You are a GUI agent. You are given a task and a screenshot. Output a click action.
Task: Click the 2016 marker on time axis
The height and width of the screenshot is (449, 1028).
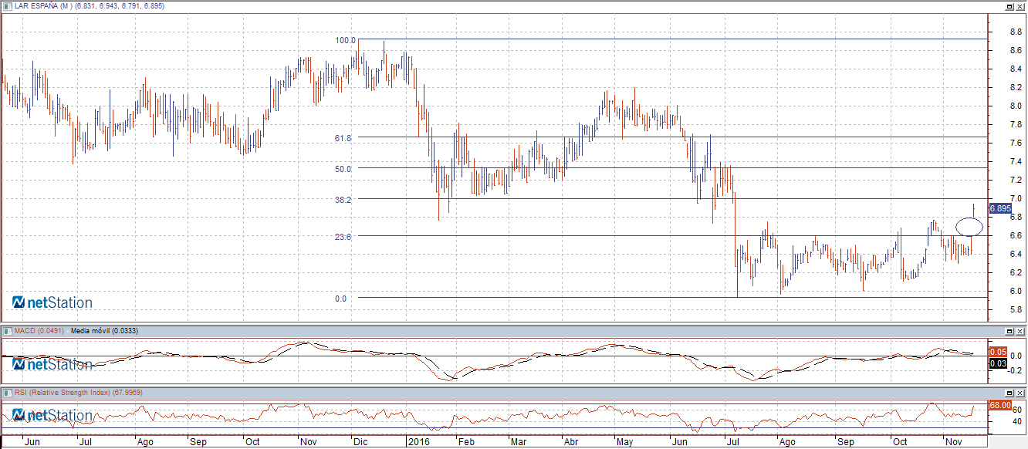(x=419, y=443)
